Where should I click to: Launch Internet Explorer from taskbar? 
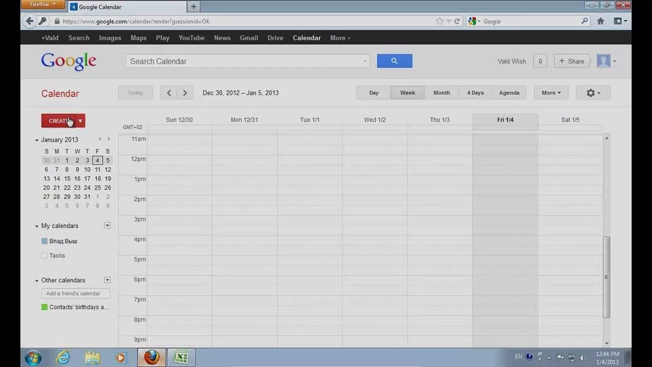tap(63, 357)
